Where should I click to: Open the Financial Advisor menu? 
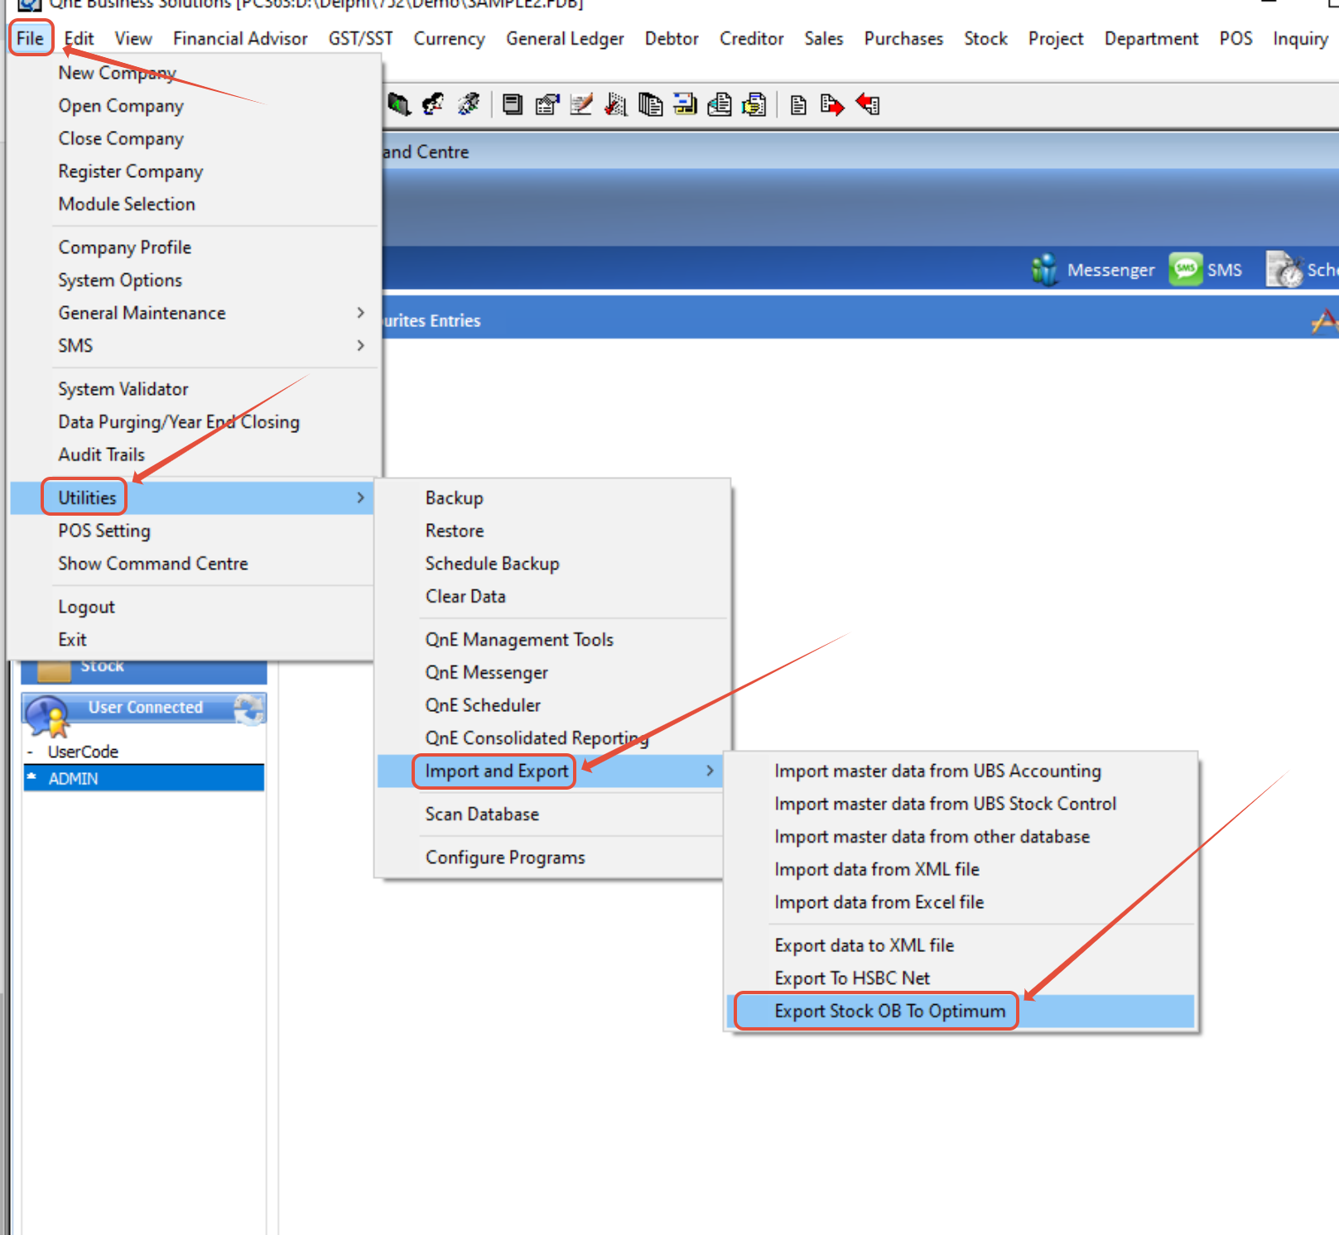[240, 38]
